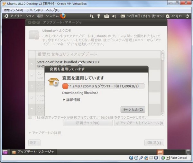Open the power session menu icon
Image resolution: width=193 pixels, height=163 pixels.
coord(187,16)
